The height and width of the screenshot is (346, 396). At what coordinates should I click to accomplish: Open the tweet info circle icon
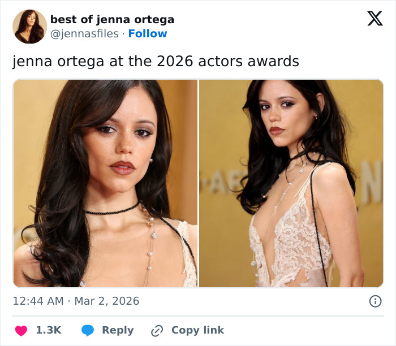pos(375,301)
